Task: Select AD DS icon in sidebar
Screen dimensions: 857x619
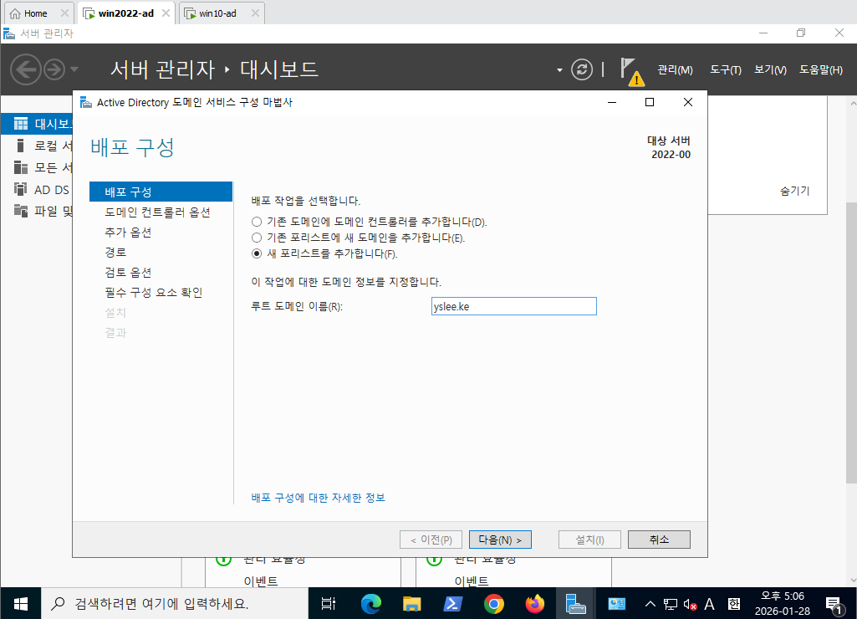Action: (21, 189)
